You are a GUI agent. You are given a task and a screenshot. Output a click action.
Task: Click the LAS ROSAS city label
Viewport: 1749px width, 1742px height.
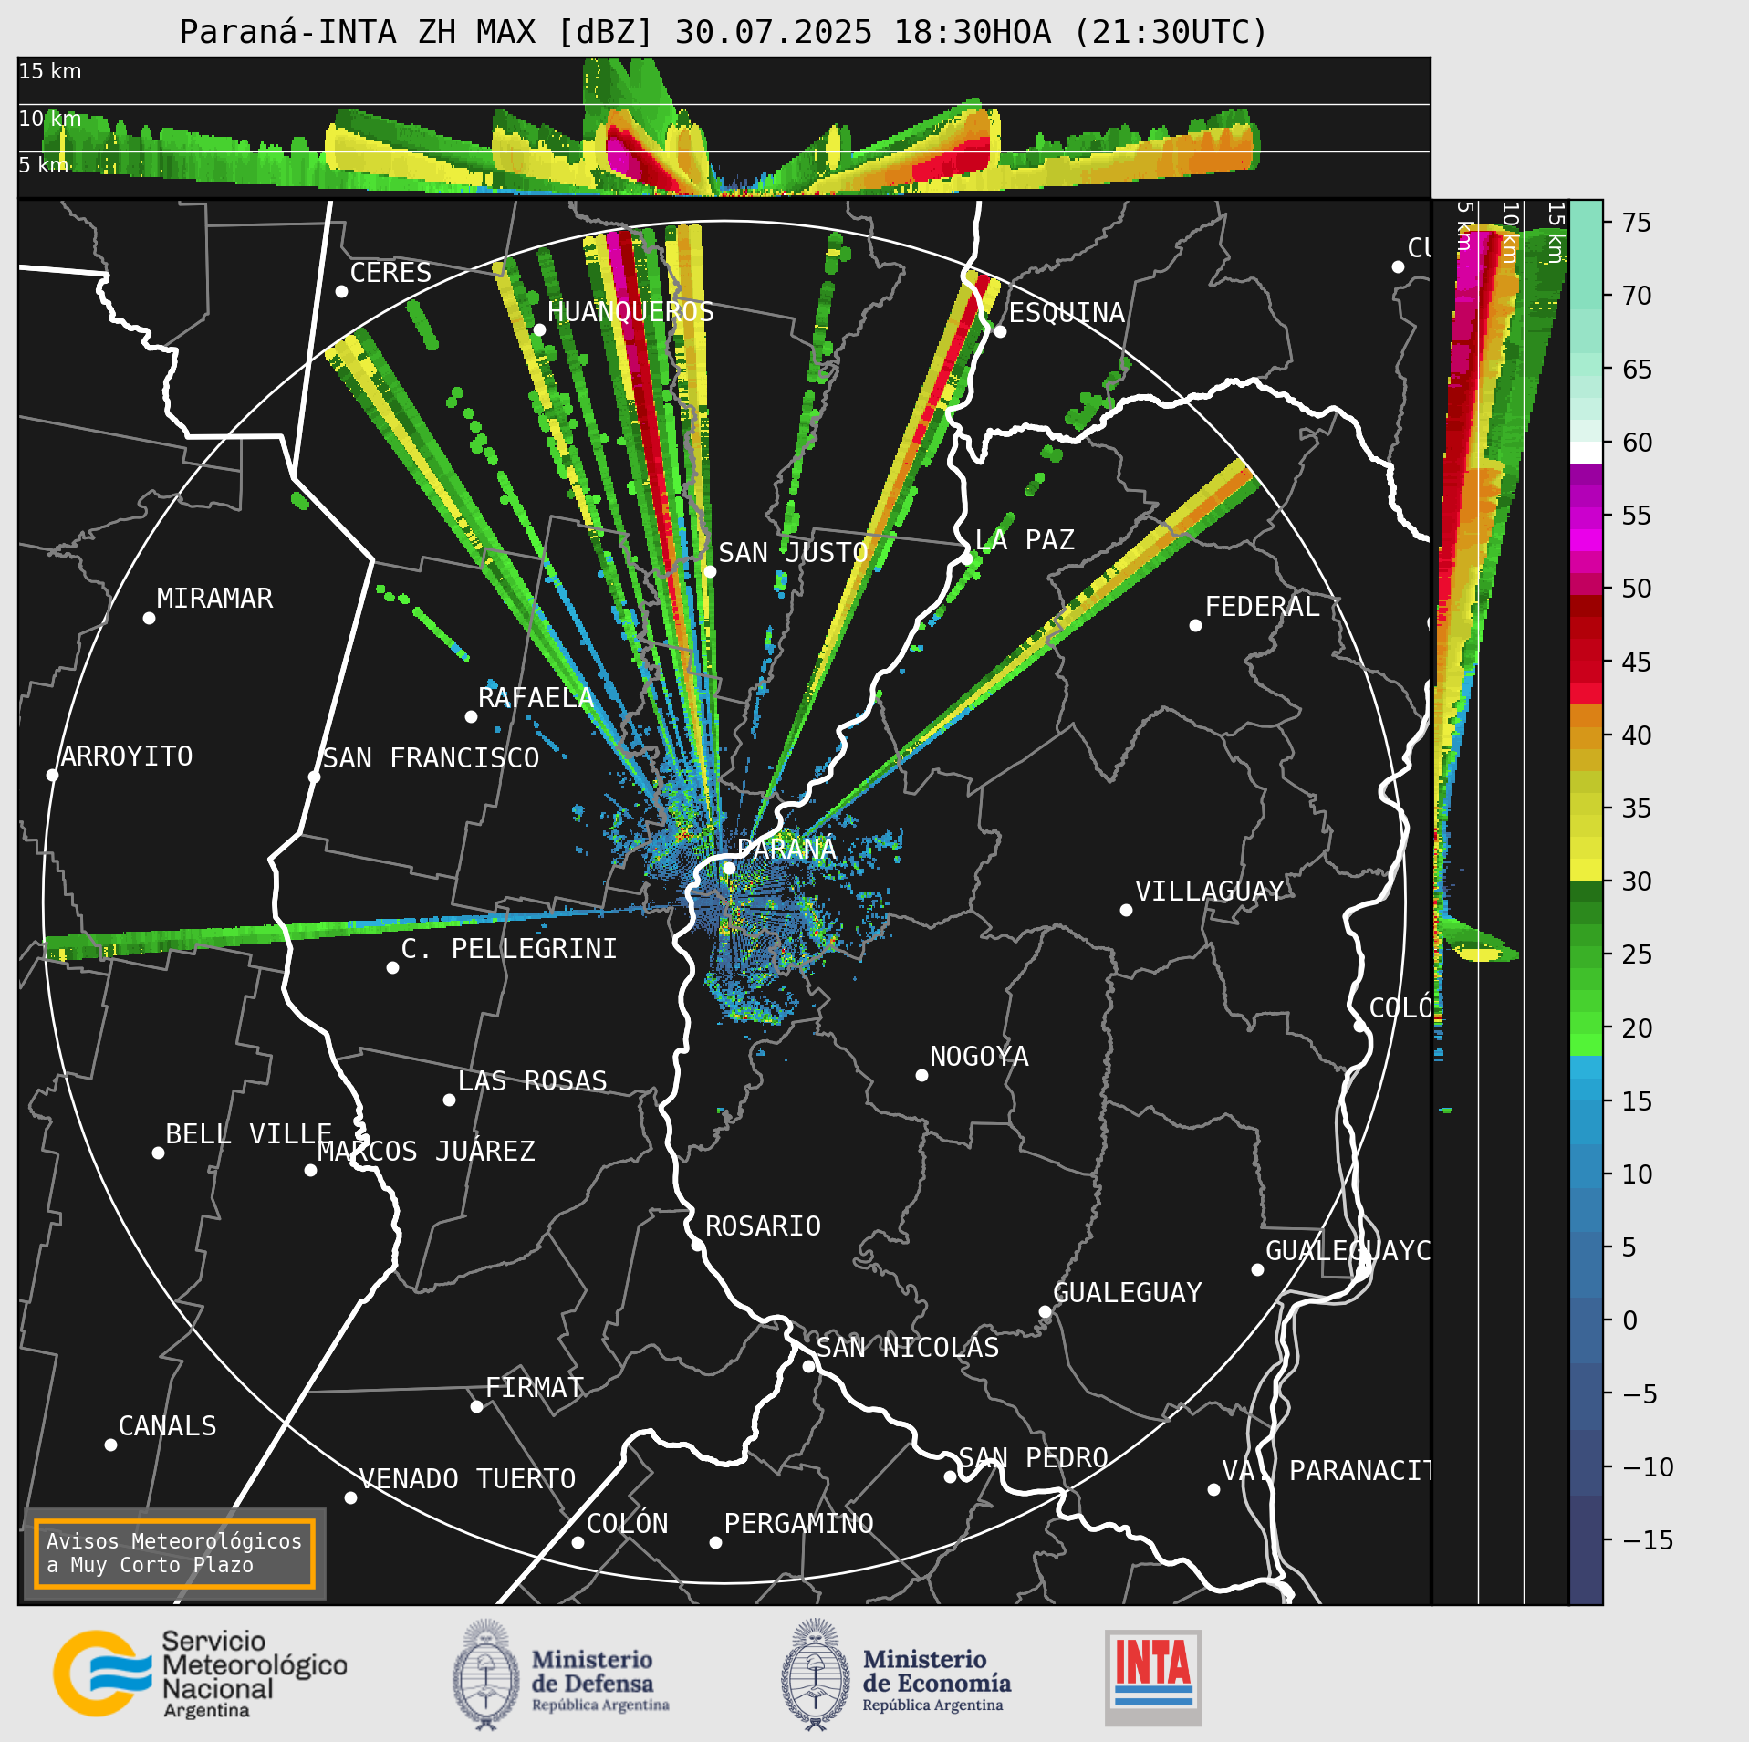(x=532, y=1081)
